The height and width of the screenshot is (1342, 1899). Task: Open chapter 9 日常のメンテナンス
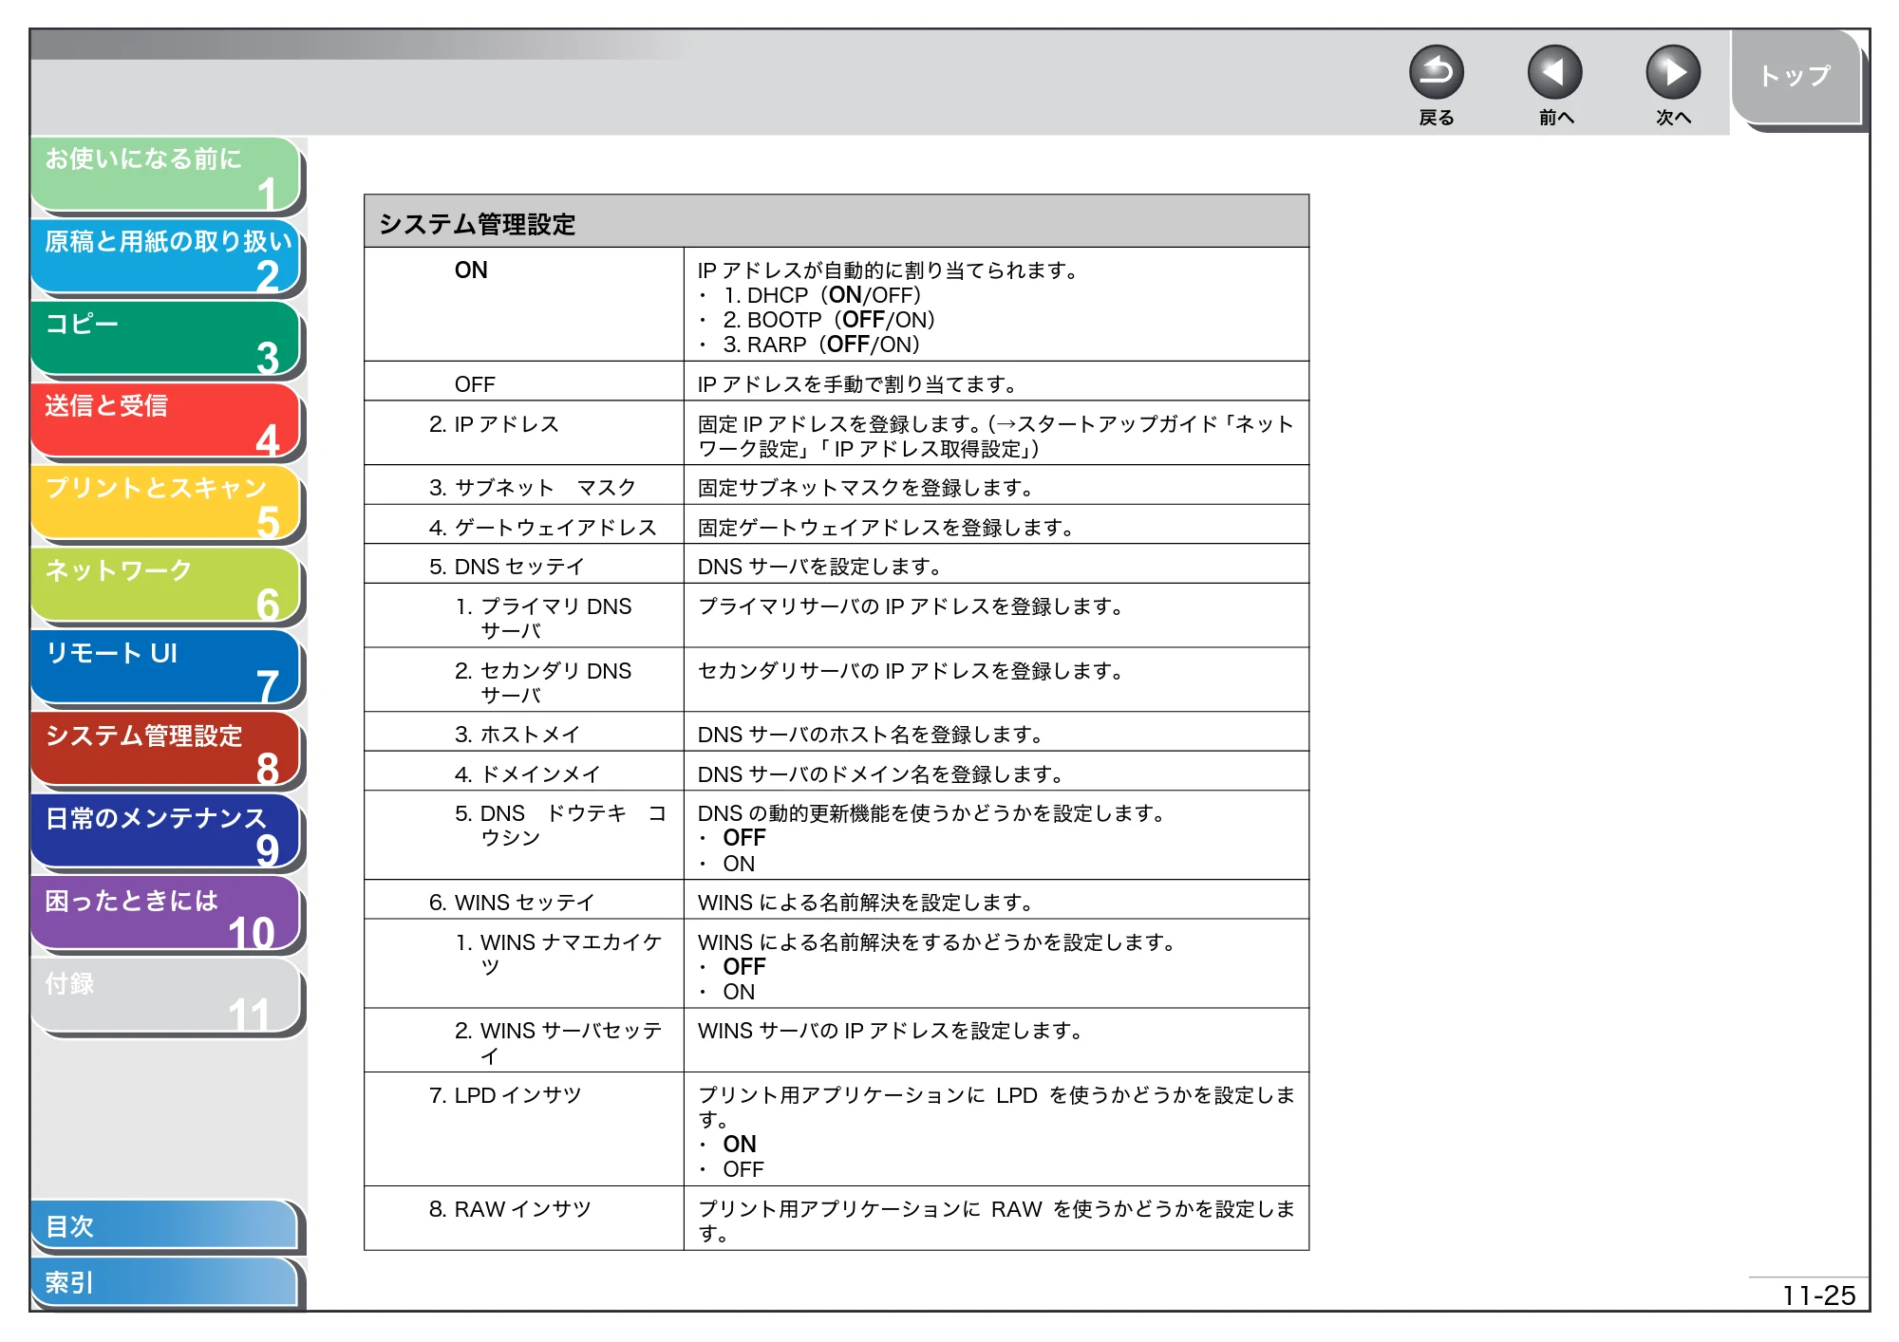point(166,832)
